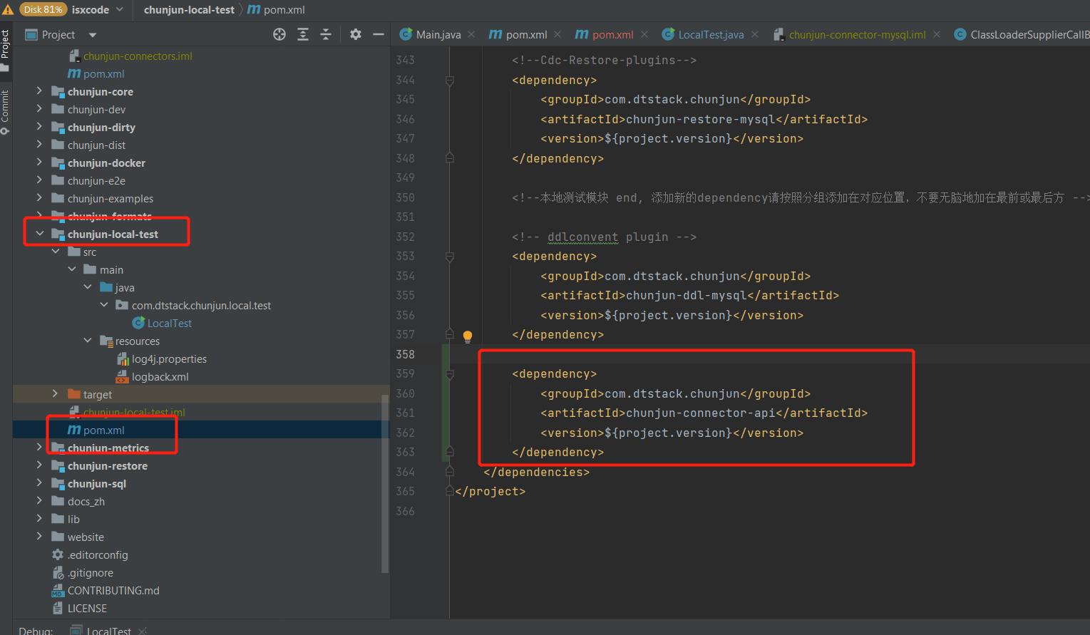Image resolution: width=1090 pixels, height=635 pixels.
Task: Select .editorconfig file
Action: coord(98,555)
